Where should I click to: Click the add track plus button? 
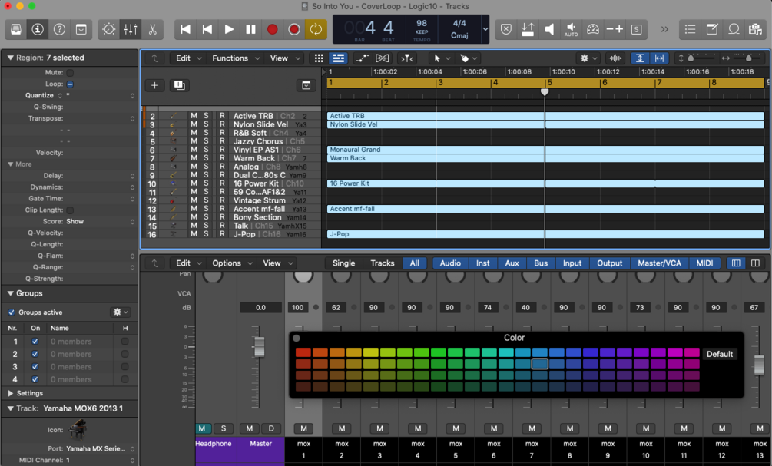coord(154,85)
